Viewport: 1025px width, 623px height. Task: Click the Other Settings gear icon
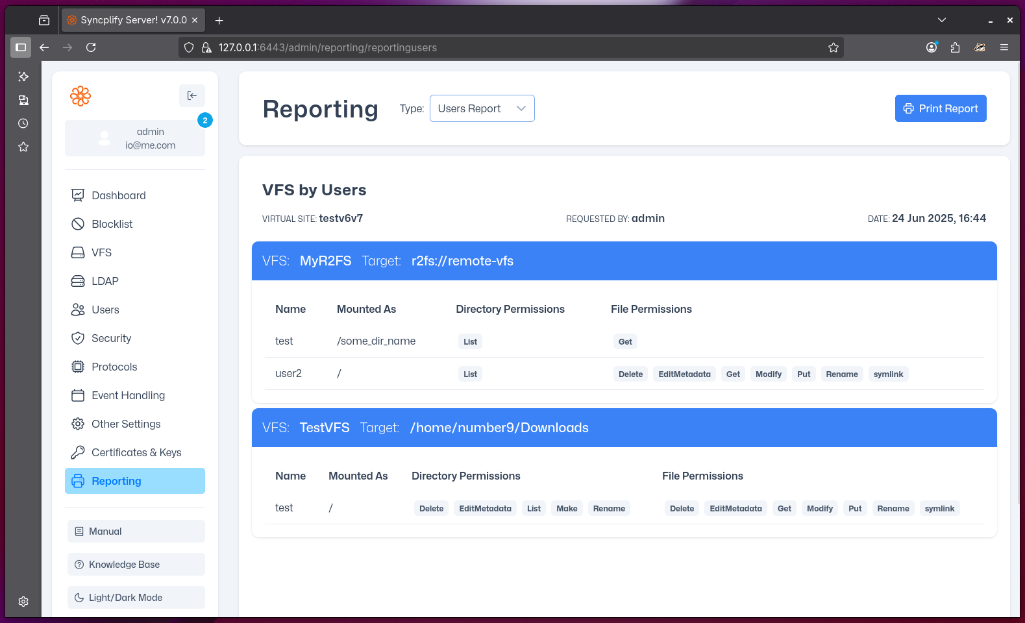tap(78, 424)
